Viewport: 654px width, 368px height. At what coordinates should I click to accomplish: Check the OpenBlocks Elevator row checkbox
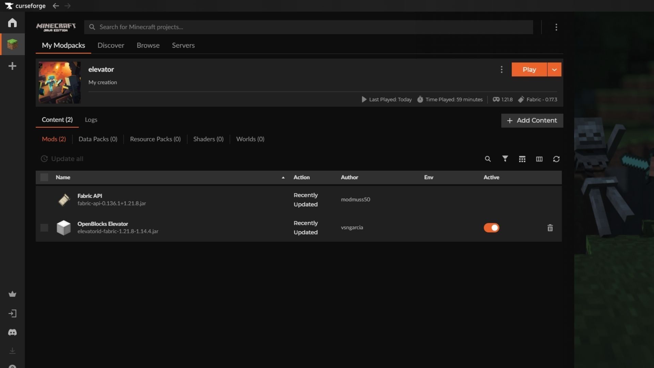click(x=44, y=228)
